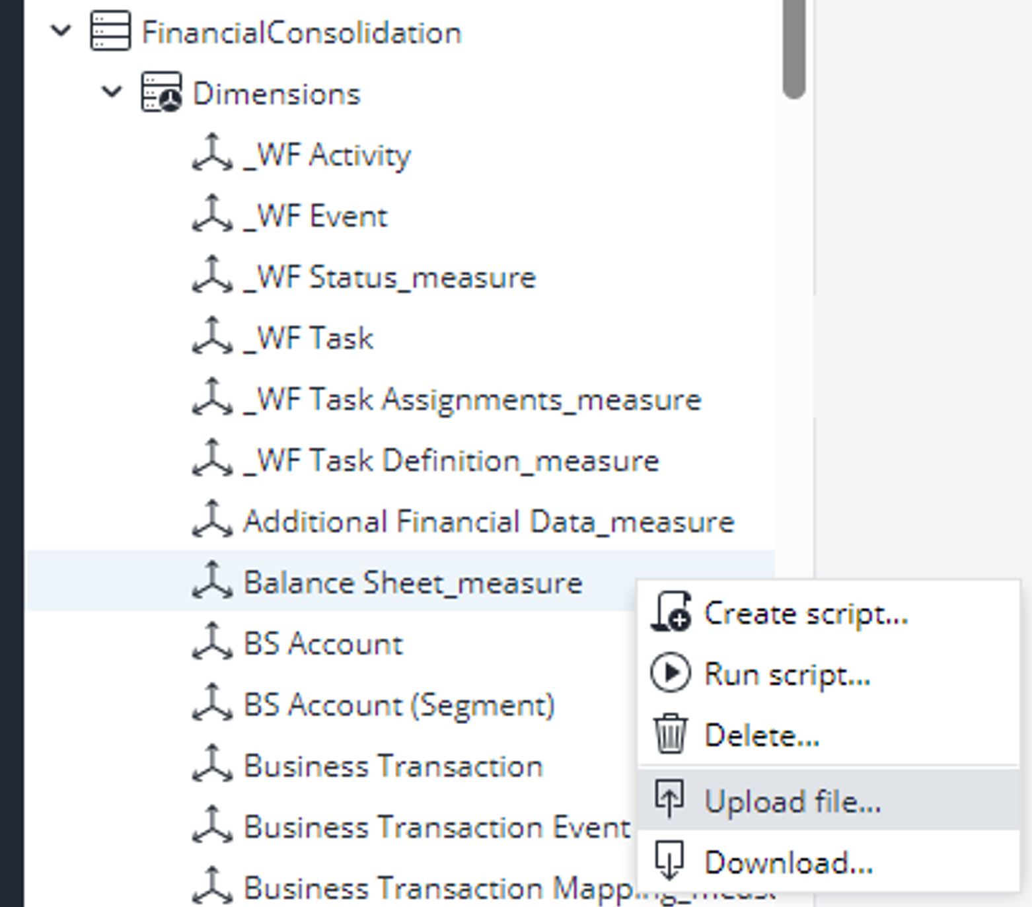The height and width of the screenshot is (907, 1032).
Task: Select the _WF Event dimension
Action: click(x=315, y=216)
